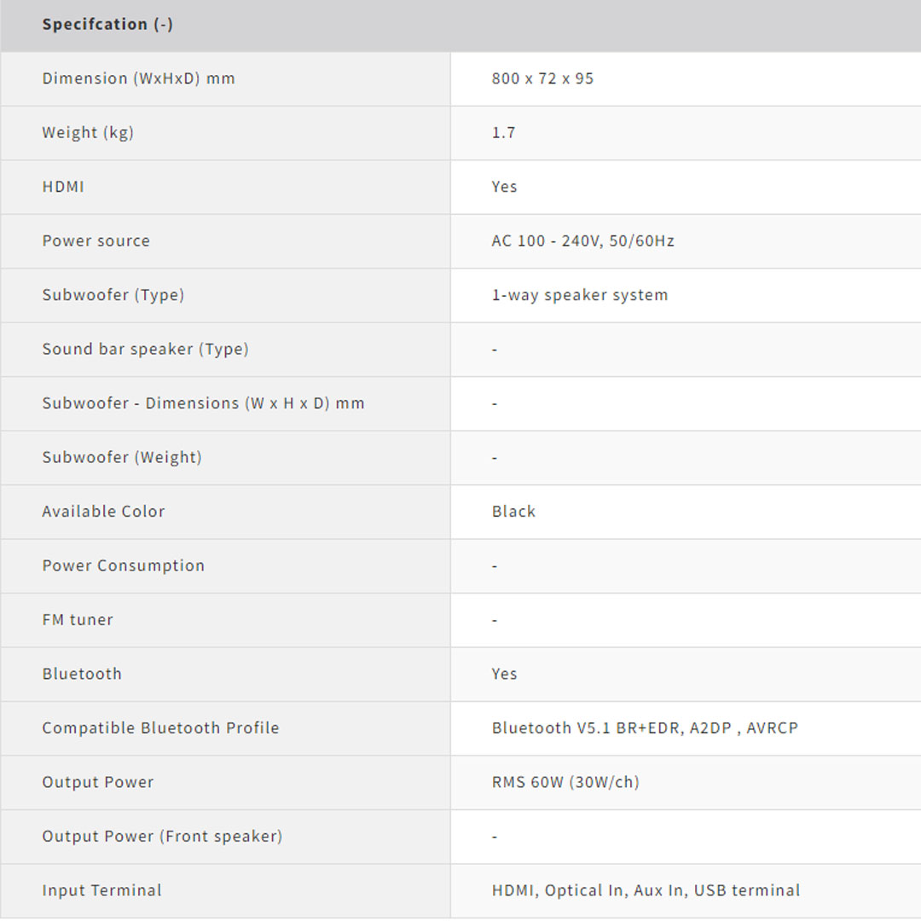Select the Black color value
The height and width of the screenshot is (921, 921).
513,512
